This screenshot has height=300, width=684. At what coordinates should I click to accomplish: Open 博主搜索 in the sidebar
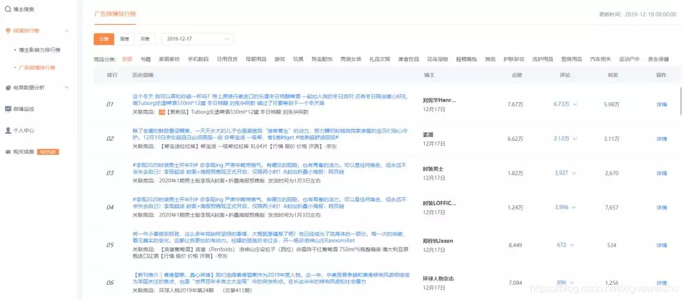pyautogui.click(x=23, y=9)
